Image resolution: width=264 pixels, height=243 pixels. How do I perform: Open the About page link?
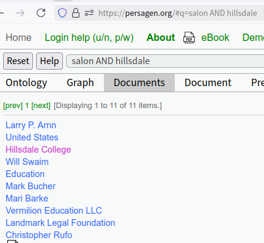(161, 37)
